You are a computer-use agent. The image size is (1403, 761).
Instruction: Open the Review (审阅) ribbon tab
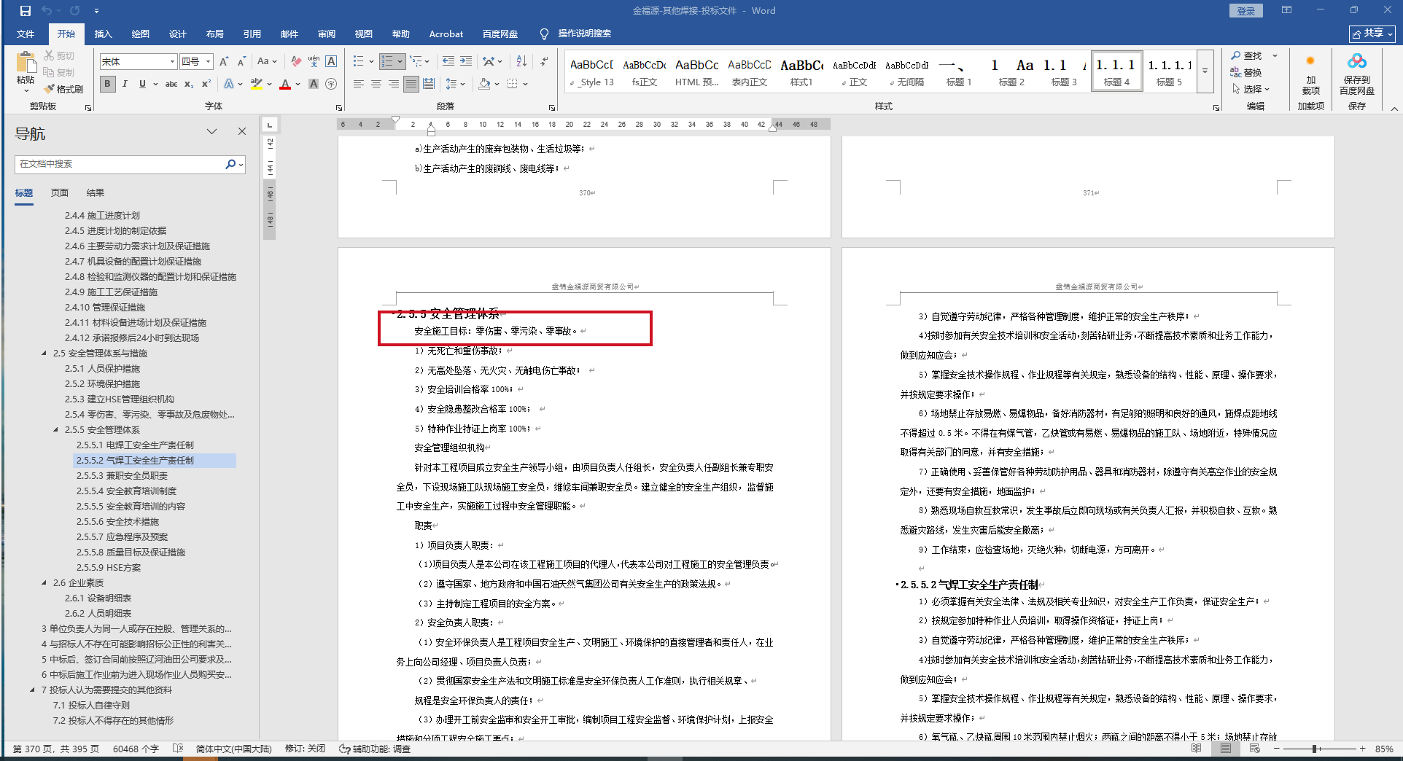coord(326,34)
